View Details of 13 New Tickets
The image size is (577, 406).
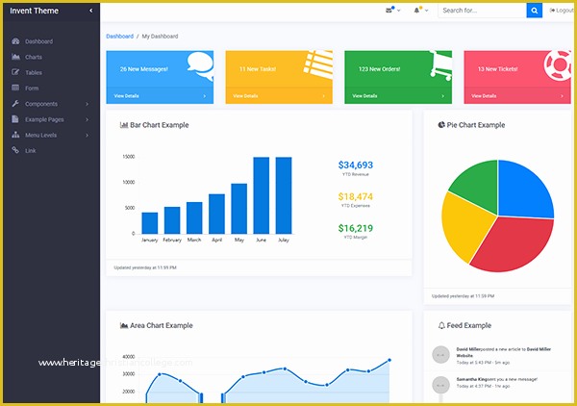click(484, 95)
